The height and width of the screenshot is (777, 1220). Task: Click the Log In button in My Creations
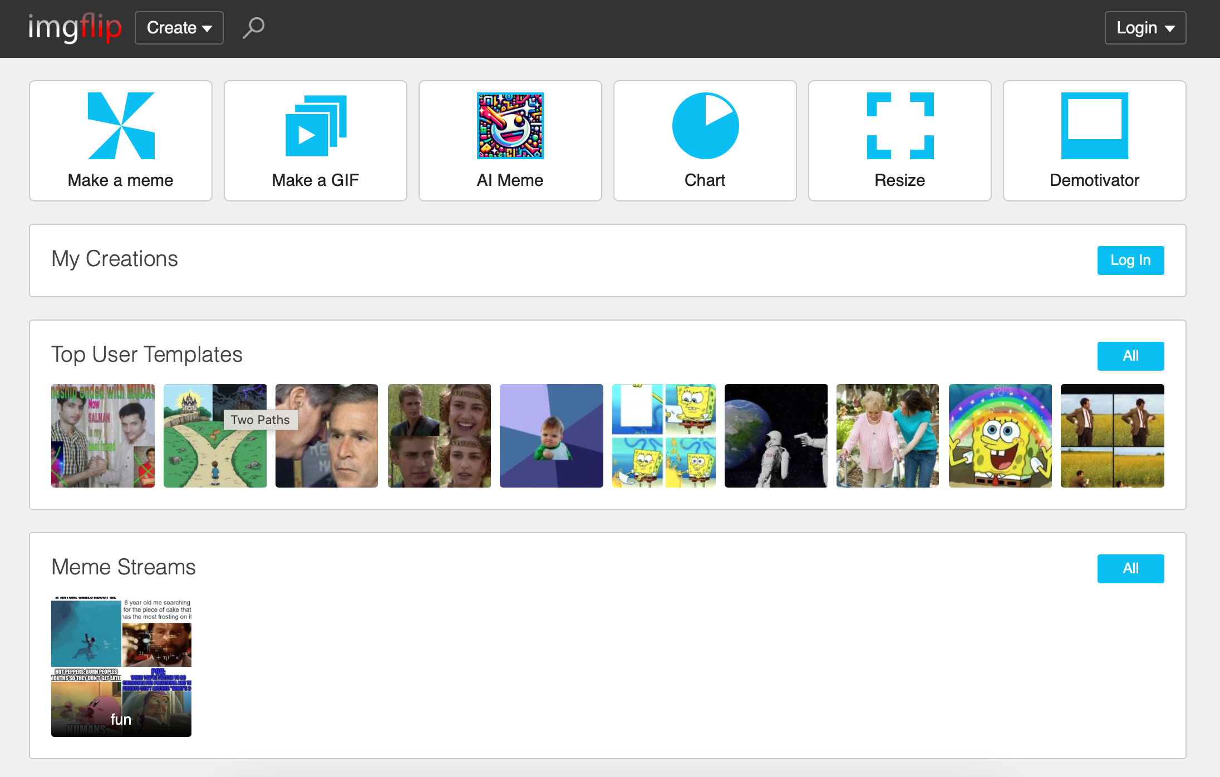click(x=1130, y=260)
